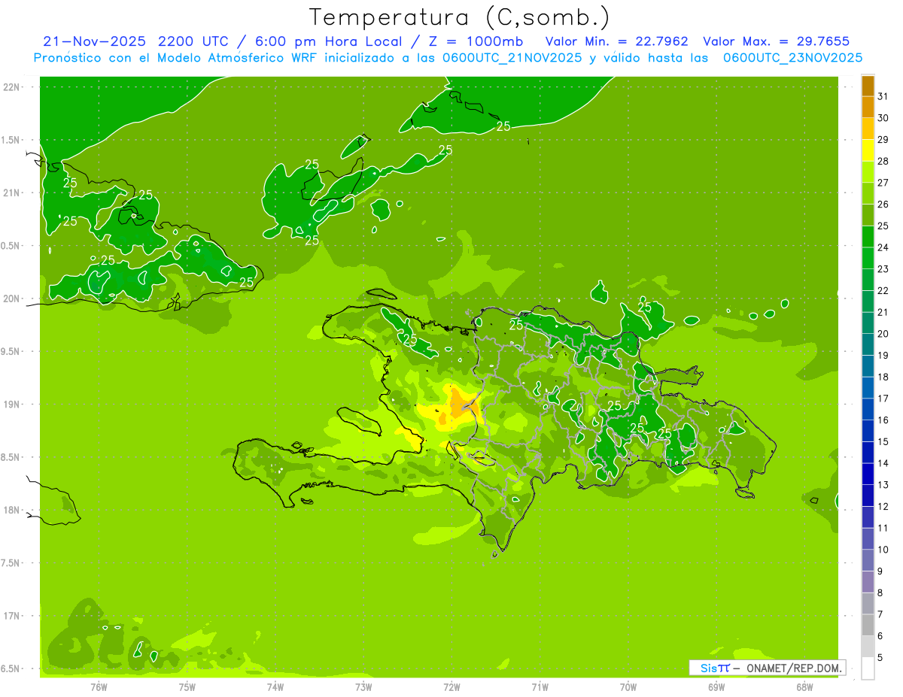Click the '6.5N' latitude label
This screenshot has height=697, width=903.
coord(11,668)
